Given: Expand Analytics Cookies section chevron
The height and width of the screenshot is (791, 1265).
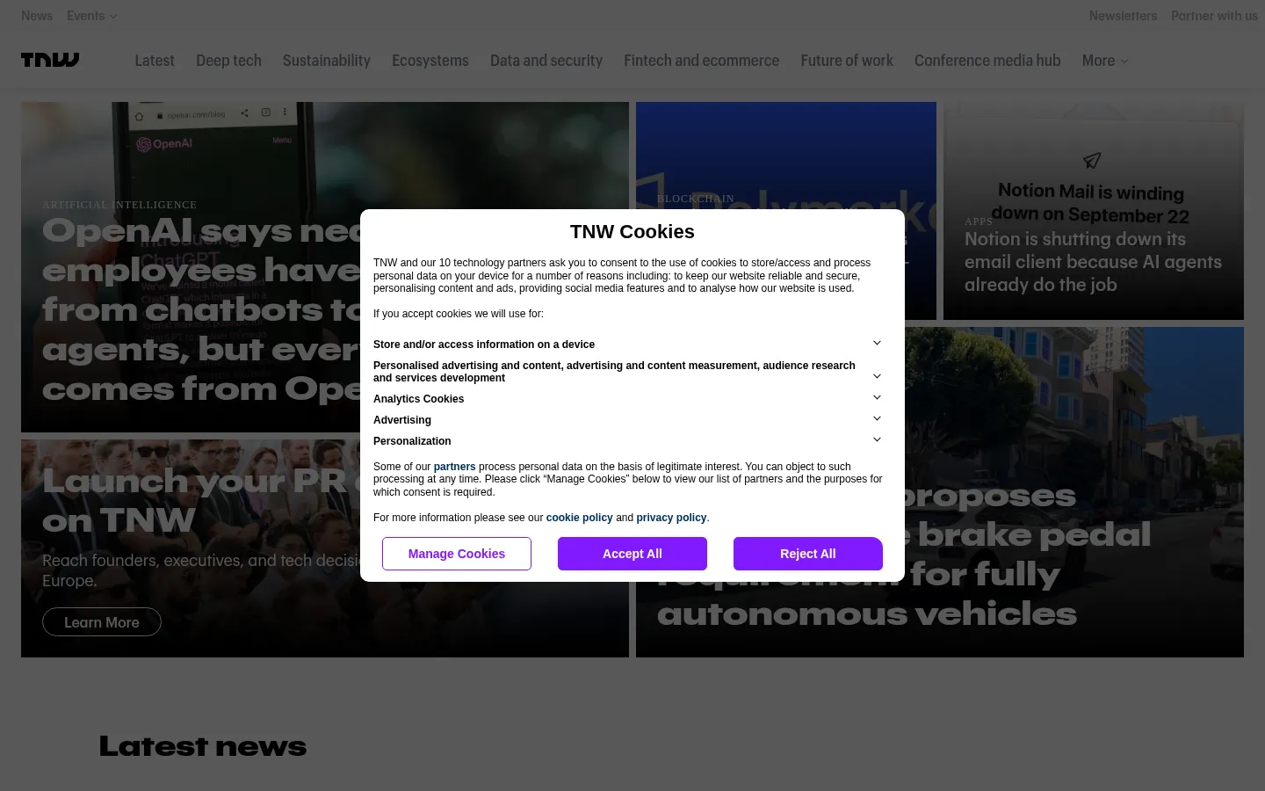Looking at the screenshot, I should coord(877,398).
